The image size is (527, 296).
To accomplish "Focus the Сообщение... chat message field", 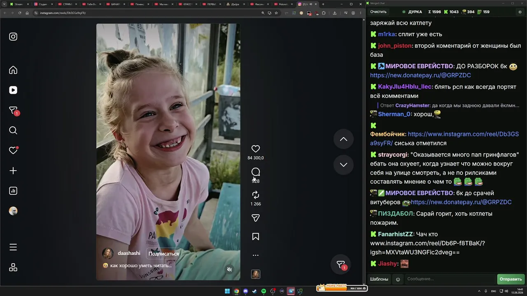I will coord(450,279).
